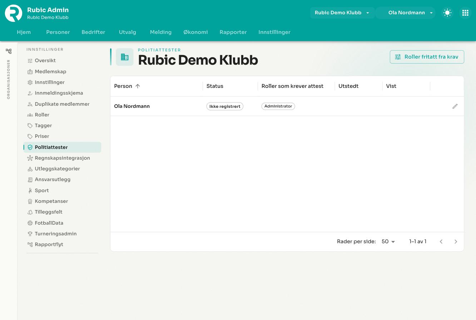Screen dimensions: 476x320
Task: Open the rows per page 50 dropdown
Action: click(388, 241)
